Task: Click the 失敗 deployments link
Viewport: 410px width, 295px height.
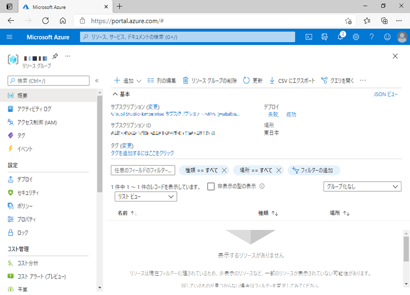Action: pos(273,114)
